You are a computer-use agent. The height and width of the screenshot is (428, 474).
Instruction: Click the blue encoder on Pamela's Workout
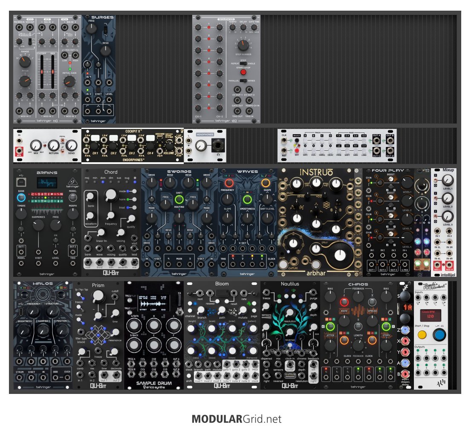pyautogui.click(x=439, y=335)
